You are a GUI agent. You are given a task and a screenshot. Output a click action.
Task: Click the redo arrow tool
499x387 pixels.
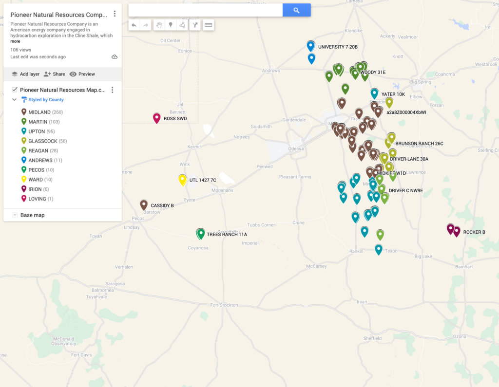146,25
